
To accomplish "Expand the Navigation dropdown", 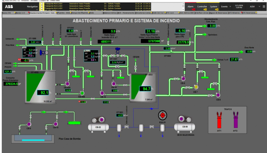I will [x=32, y=8].
